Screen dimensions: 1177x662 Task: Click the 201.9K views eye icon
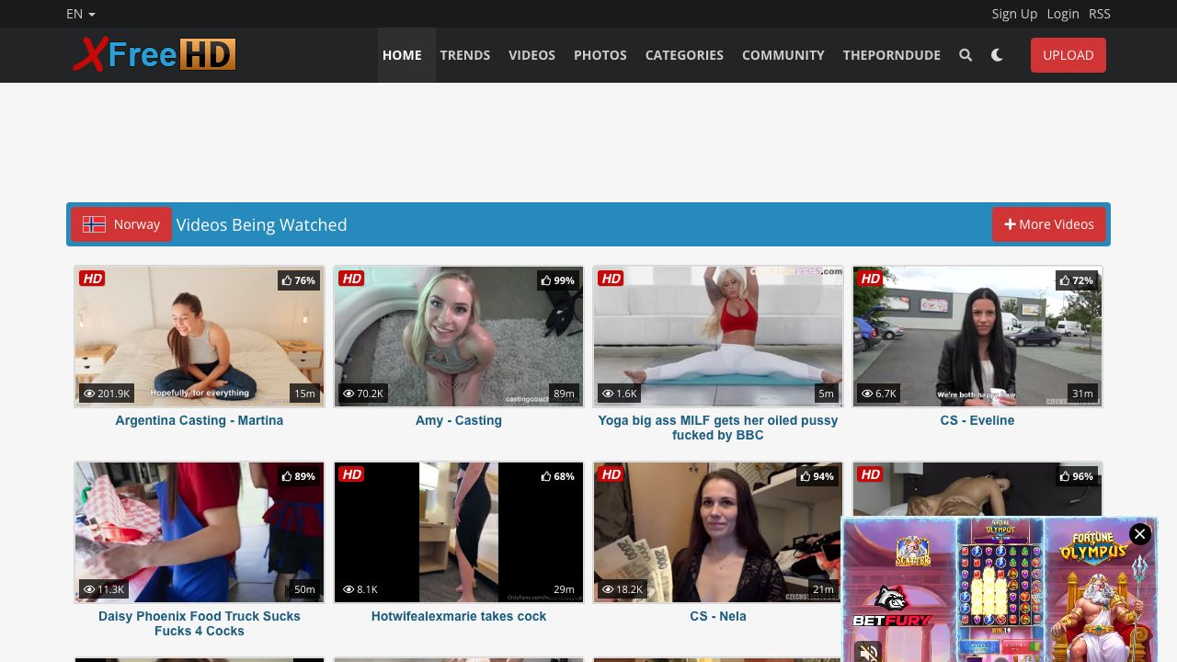(89, 394)
